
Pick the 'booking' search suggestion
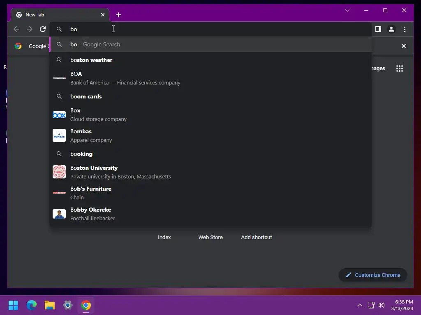coord(211,154)
